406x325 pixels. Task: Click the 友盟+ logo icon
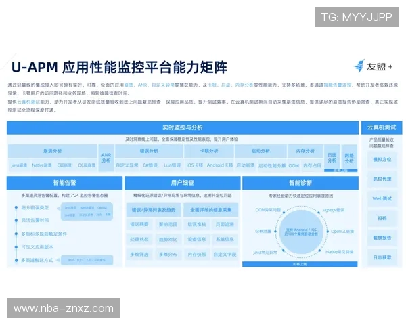click(359, 66)
